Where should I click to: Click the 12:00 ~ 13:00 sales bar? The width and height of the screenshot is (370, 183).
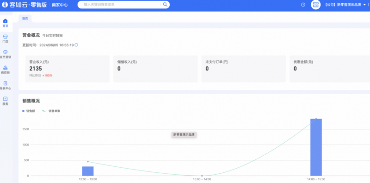(88, 171)
